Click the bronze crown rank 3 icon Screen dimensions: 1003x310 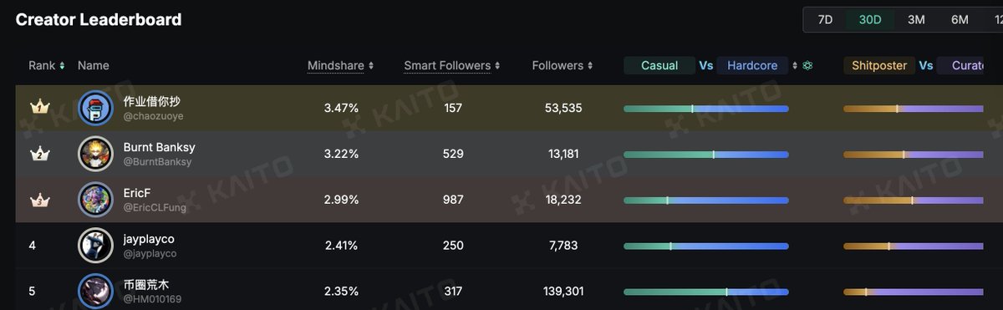tap(39, 200)
